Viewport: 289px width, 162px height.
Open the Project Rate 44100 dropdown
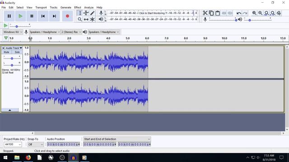[x=13, y=144]
